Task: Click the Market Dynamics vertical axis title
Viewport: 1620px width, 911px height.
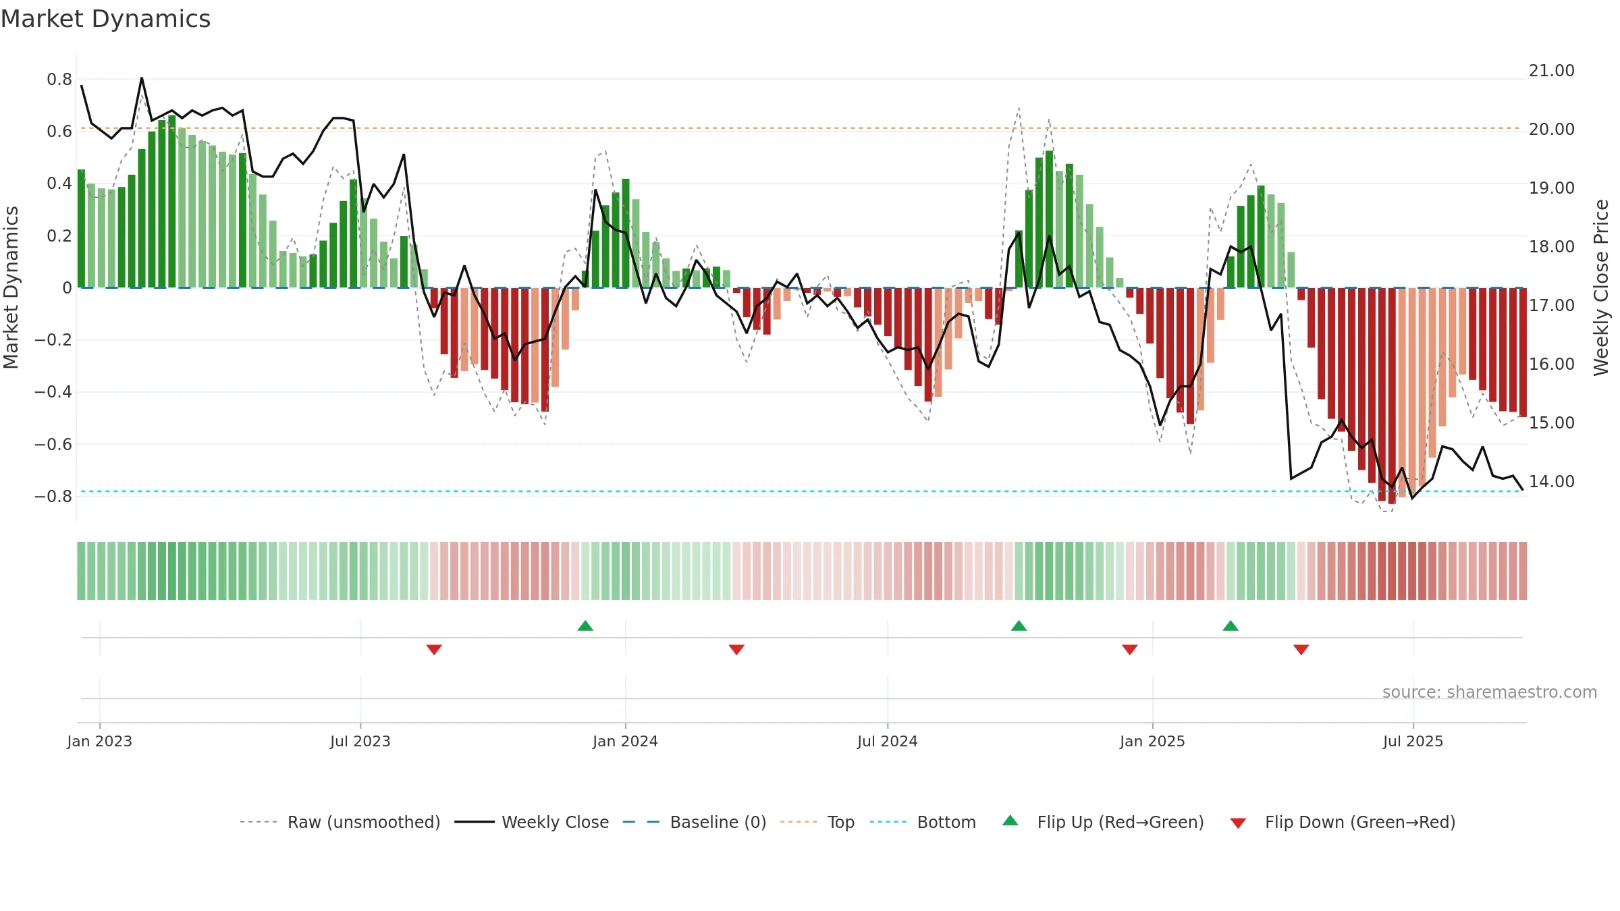Action: tap(11, 287)
